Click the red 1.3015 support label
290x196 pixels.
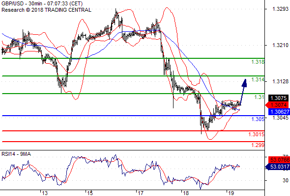257,134
